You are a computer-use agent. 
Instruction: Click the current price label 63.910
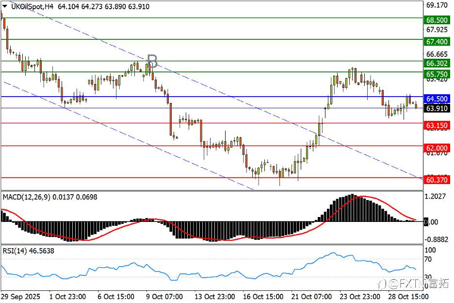point(437,108)
